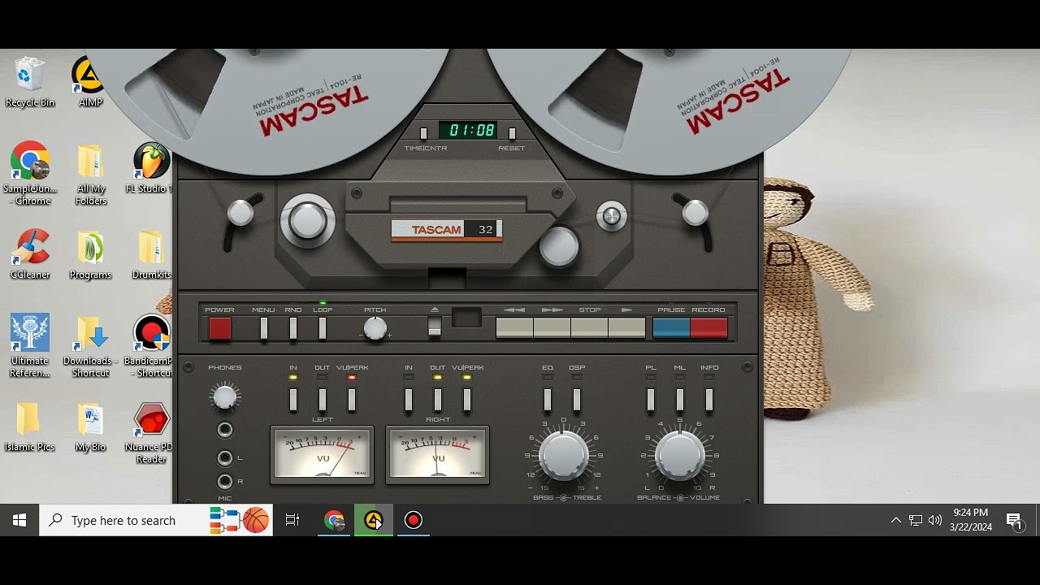The image size is (1040, 585).
Task: Toggle the RIGHT channel IN switch
Action: (409, 400)
